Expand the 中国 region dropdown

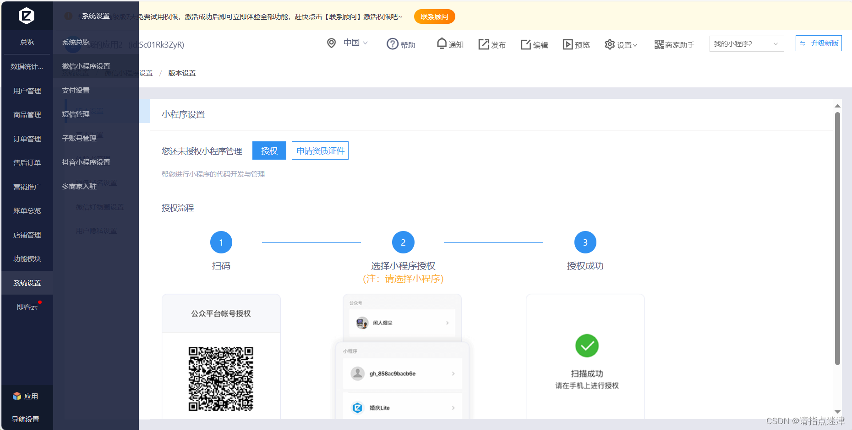(356, 43)
